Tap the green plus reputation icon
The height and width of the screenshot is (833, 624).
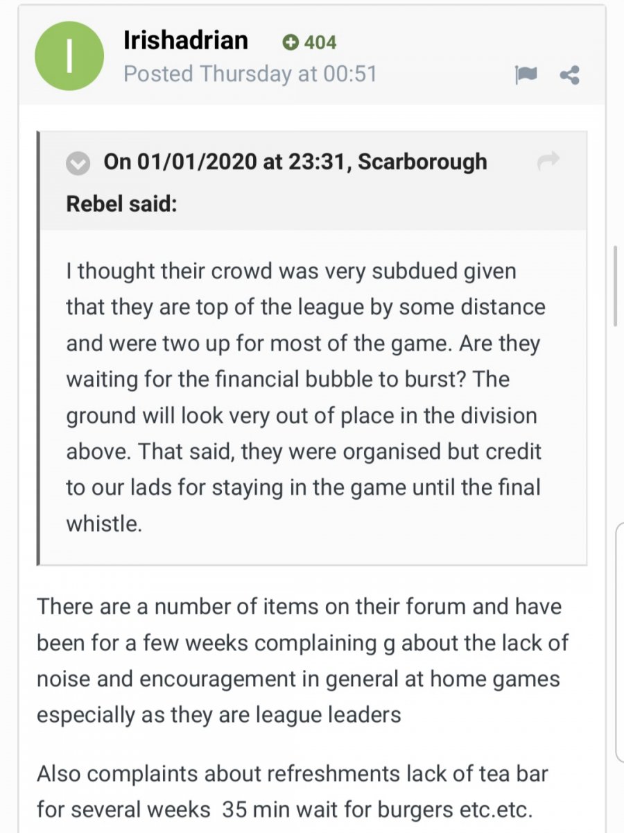tap(291, 43)
